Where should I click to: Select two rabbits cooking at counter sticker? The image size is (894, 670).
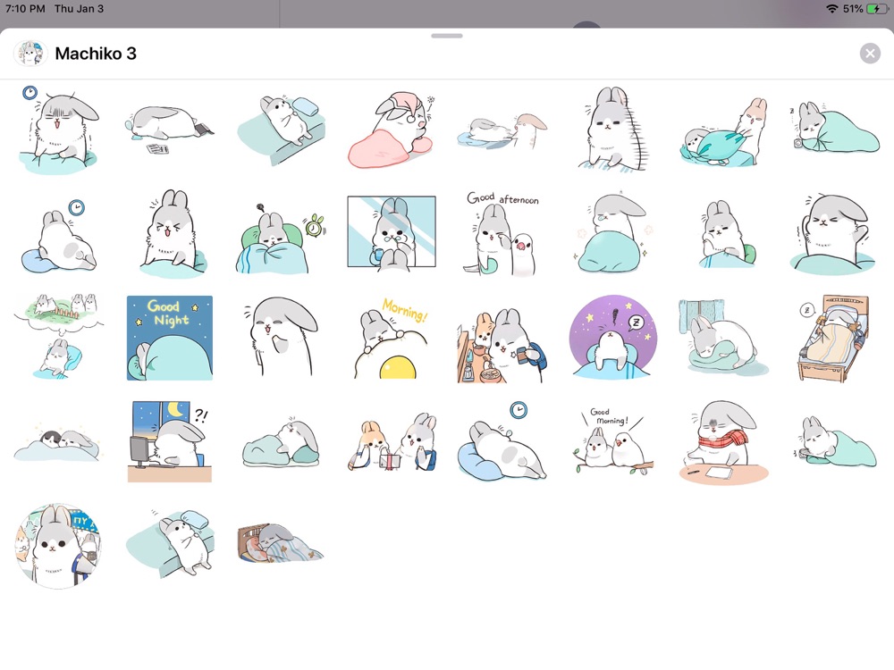502,345
